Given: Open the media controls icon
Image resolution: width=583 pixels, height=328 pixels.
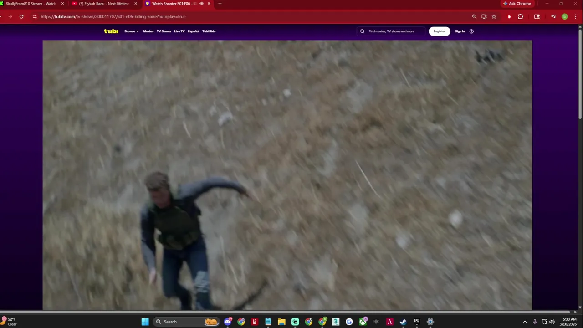Looking at the screenshot, I should 553,16.
